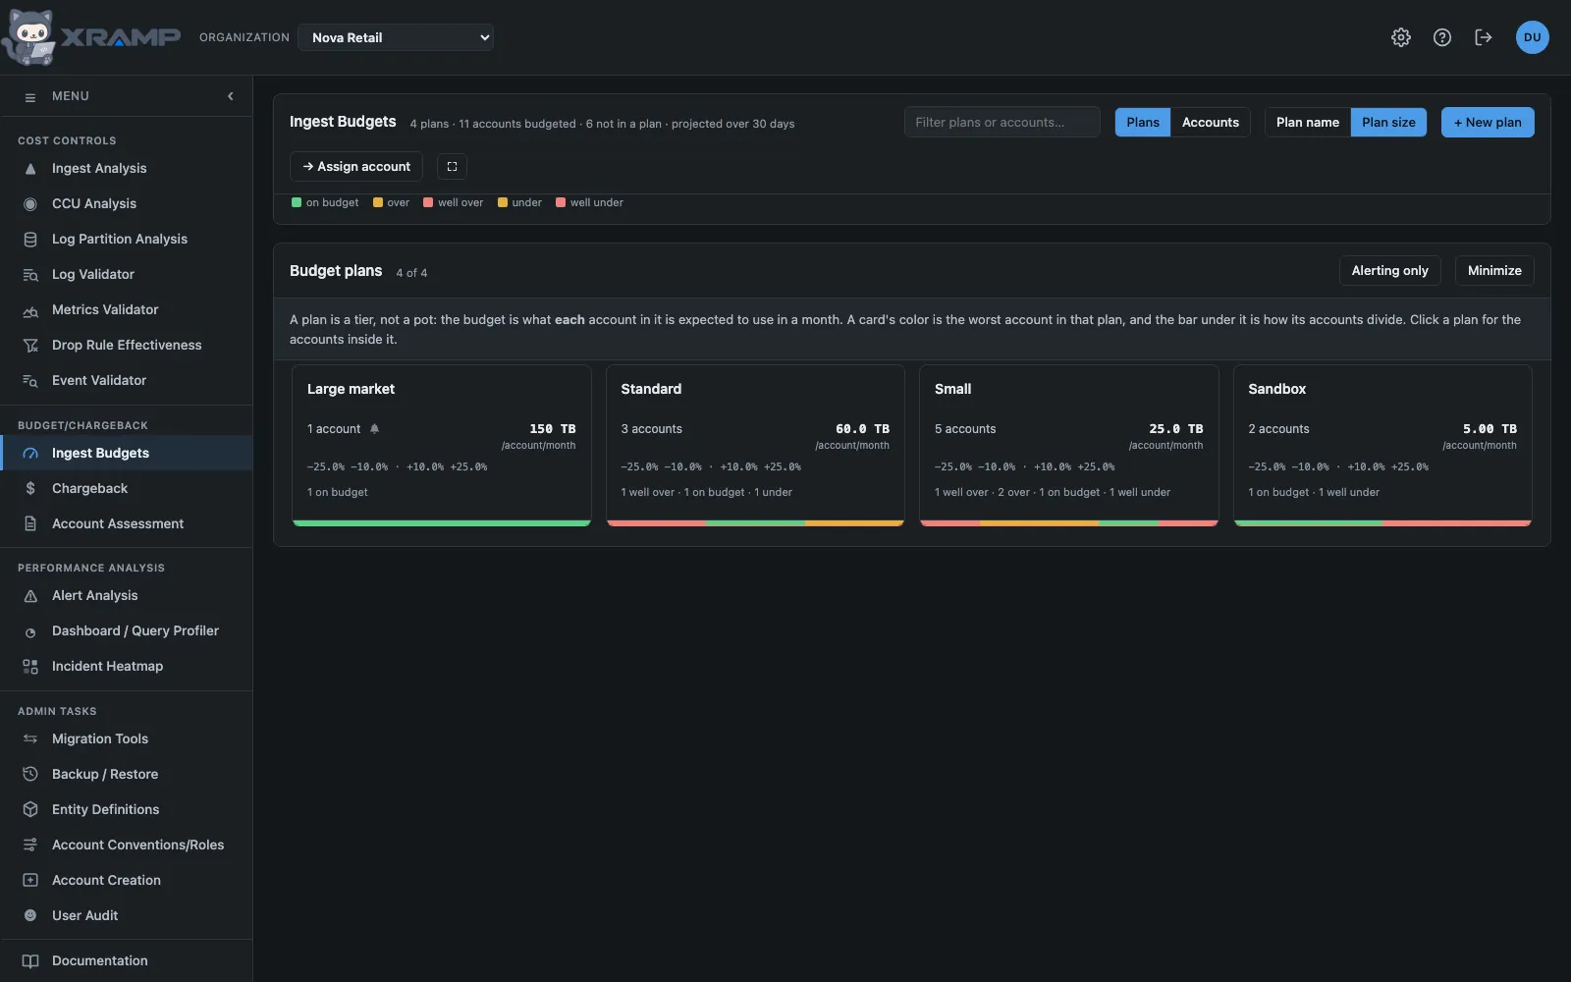This screenshot has width=1571, height=982.
Task: Click the fullscreen expand icon button
Action: (x=452, y=167)
